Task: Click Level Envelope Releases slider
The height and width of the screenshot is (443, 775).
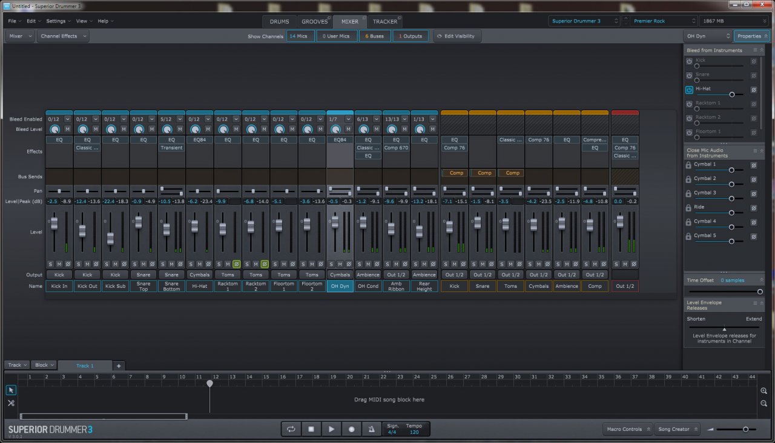Action: click(x=725, y=328)
